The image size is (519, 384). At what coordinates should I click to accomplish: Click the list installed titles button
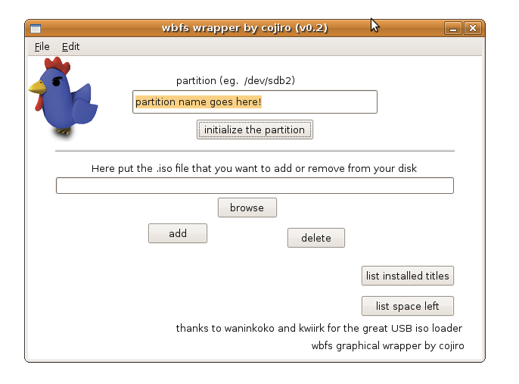[407, 276]
